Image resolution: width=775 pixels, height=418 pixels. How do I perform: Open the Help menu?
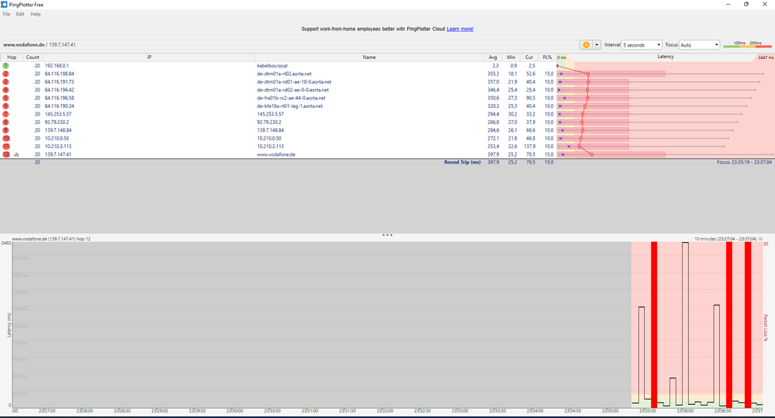(x=36, y=14)
